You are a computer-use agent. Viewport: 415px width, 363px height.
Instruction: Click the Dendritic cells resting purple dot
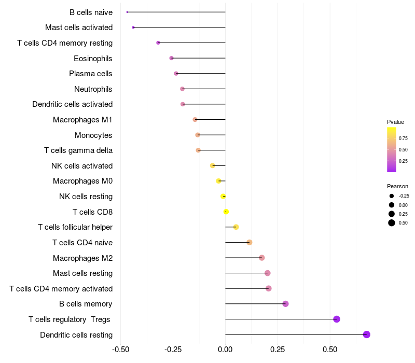click(x=366, y=334)
